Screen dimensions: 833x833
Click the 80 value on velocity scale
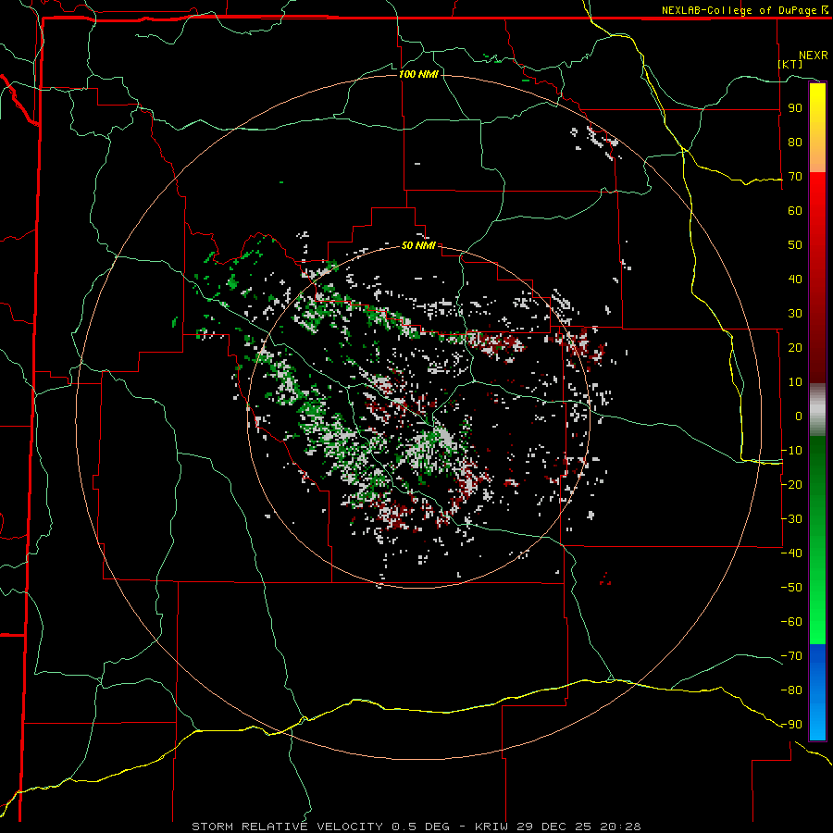tap(795, 143)
